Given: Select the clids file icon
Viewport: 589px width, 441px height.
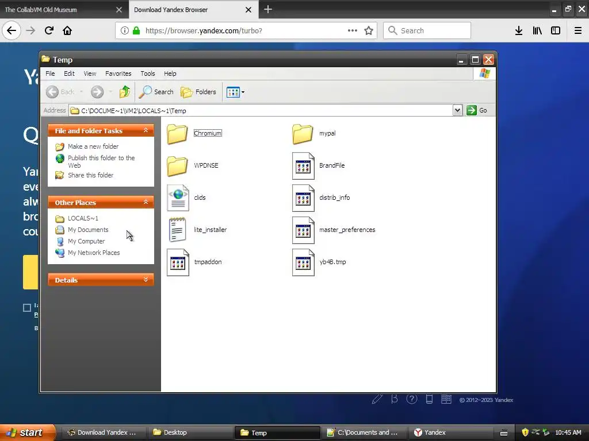Looking at the screenshot, I should pos(178,198).
